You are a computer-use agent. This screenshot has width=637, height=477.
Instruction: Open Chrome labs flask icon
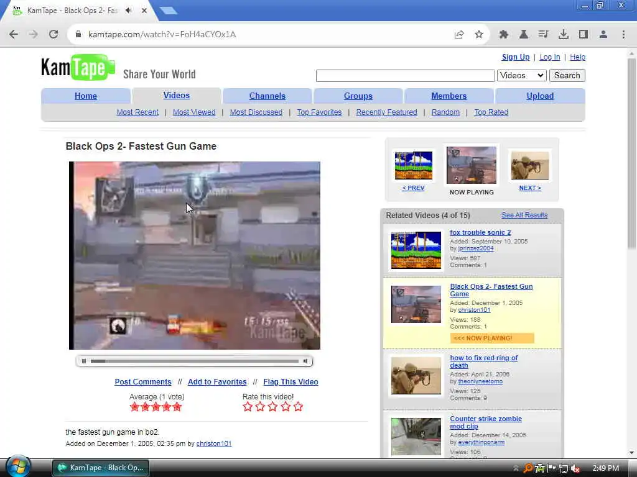[524, 35]
